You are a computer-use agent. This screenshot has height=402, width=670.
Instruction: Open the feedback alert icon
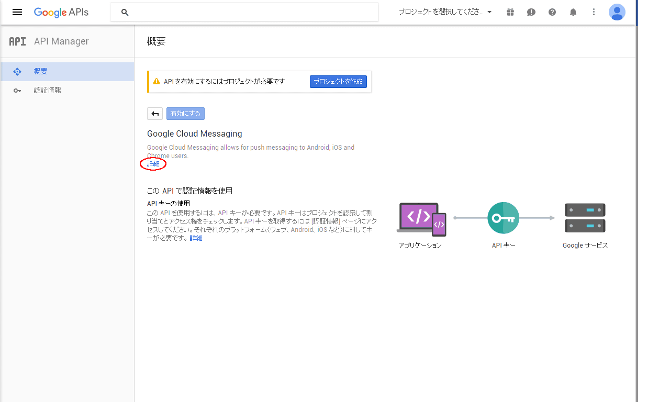[531, 12]
